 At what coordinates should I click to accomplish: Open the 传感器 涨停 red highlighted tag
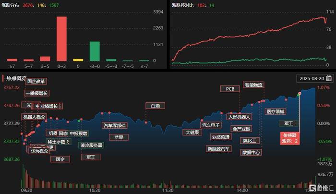click(290, 138)
